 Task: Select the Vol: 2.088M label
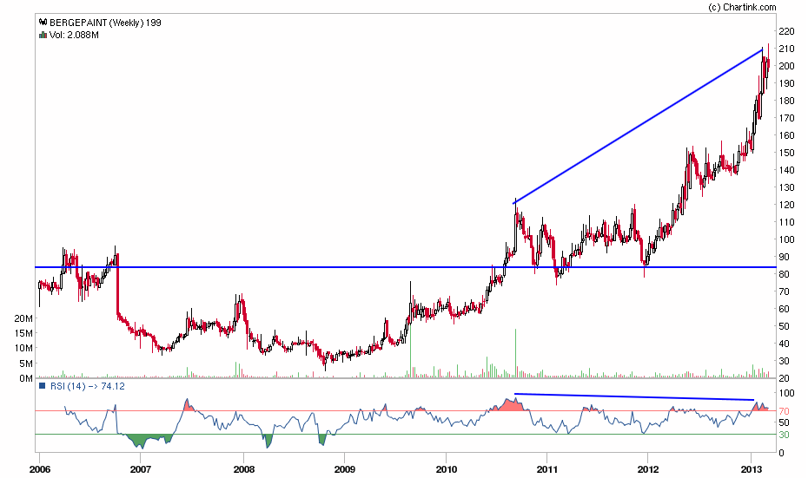[74, 35]
